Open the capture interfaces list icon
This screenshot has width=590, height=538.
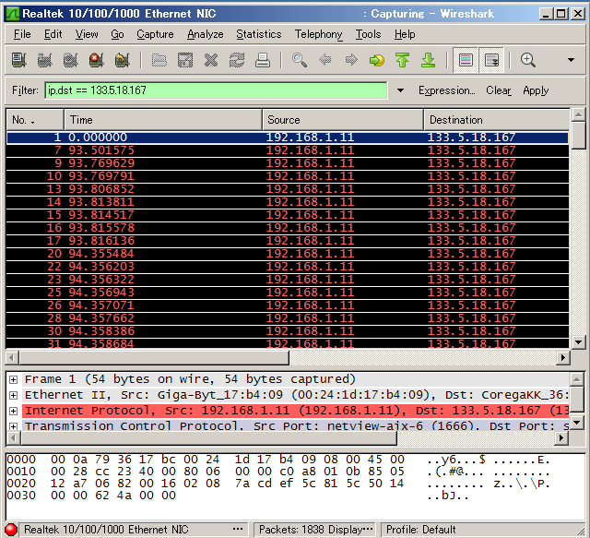point(18,60)
